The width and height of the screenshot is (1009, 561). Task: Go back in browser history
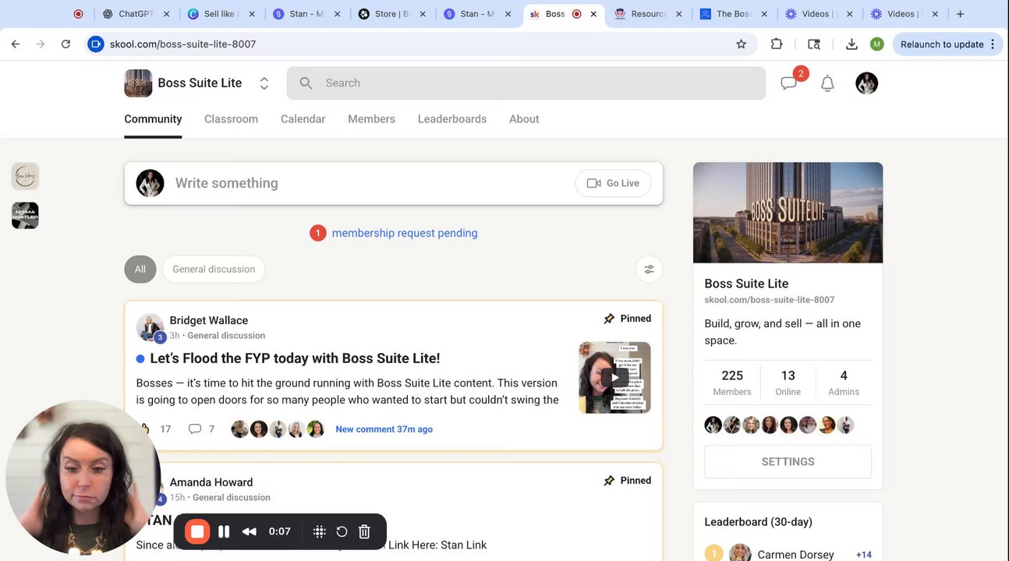[16, 44]
